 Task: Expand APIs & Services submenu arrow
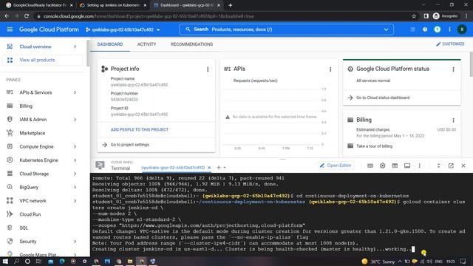pos(75,92)
